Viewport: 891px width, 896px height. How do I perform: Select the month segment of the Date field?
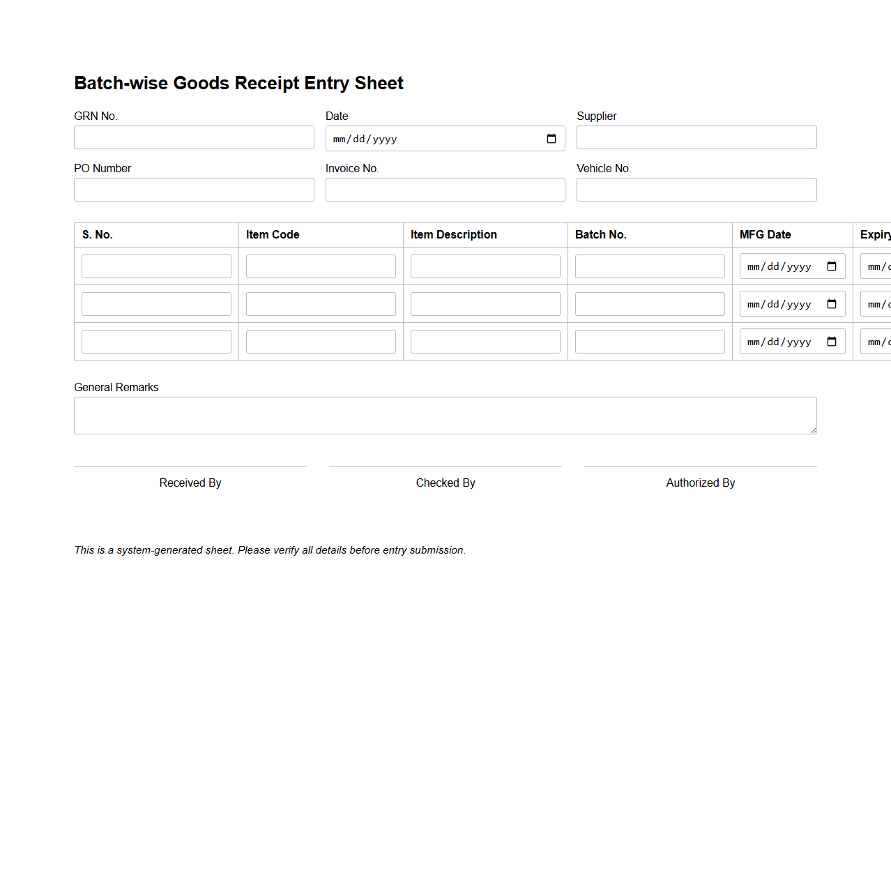click(x=337, y=139)
